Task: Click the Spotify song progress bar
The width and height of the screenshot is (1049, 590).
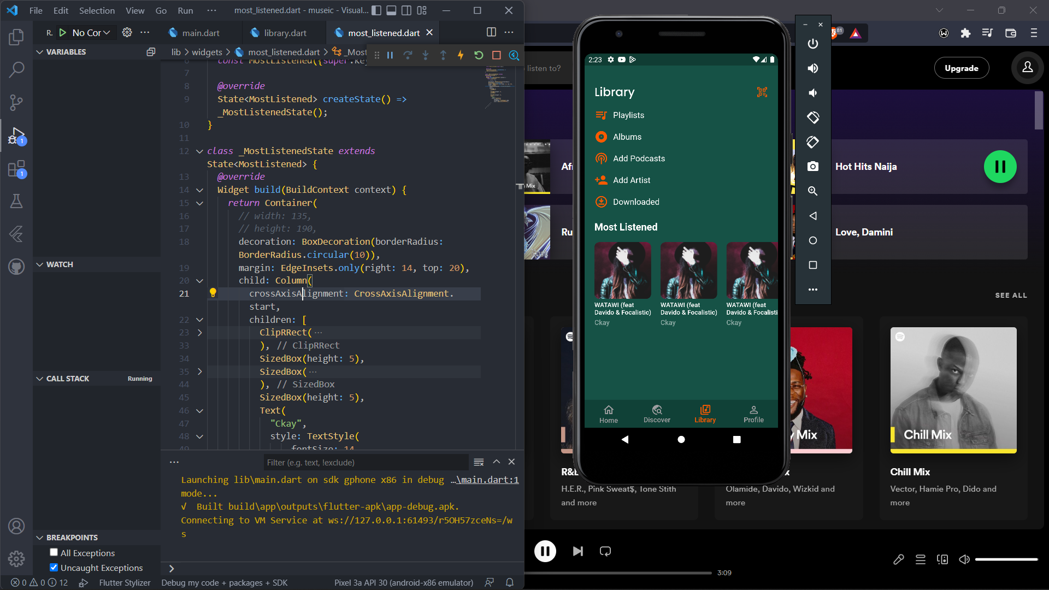Action: (618, 573)
